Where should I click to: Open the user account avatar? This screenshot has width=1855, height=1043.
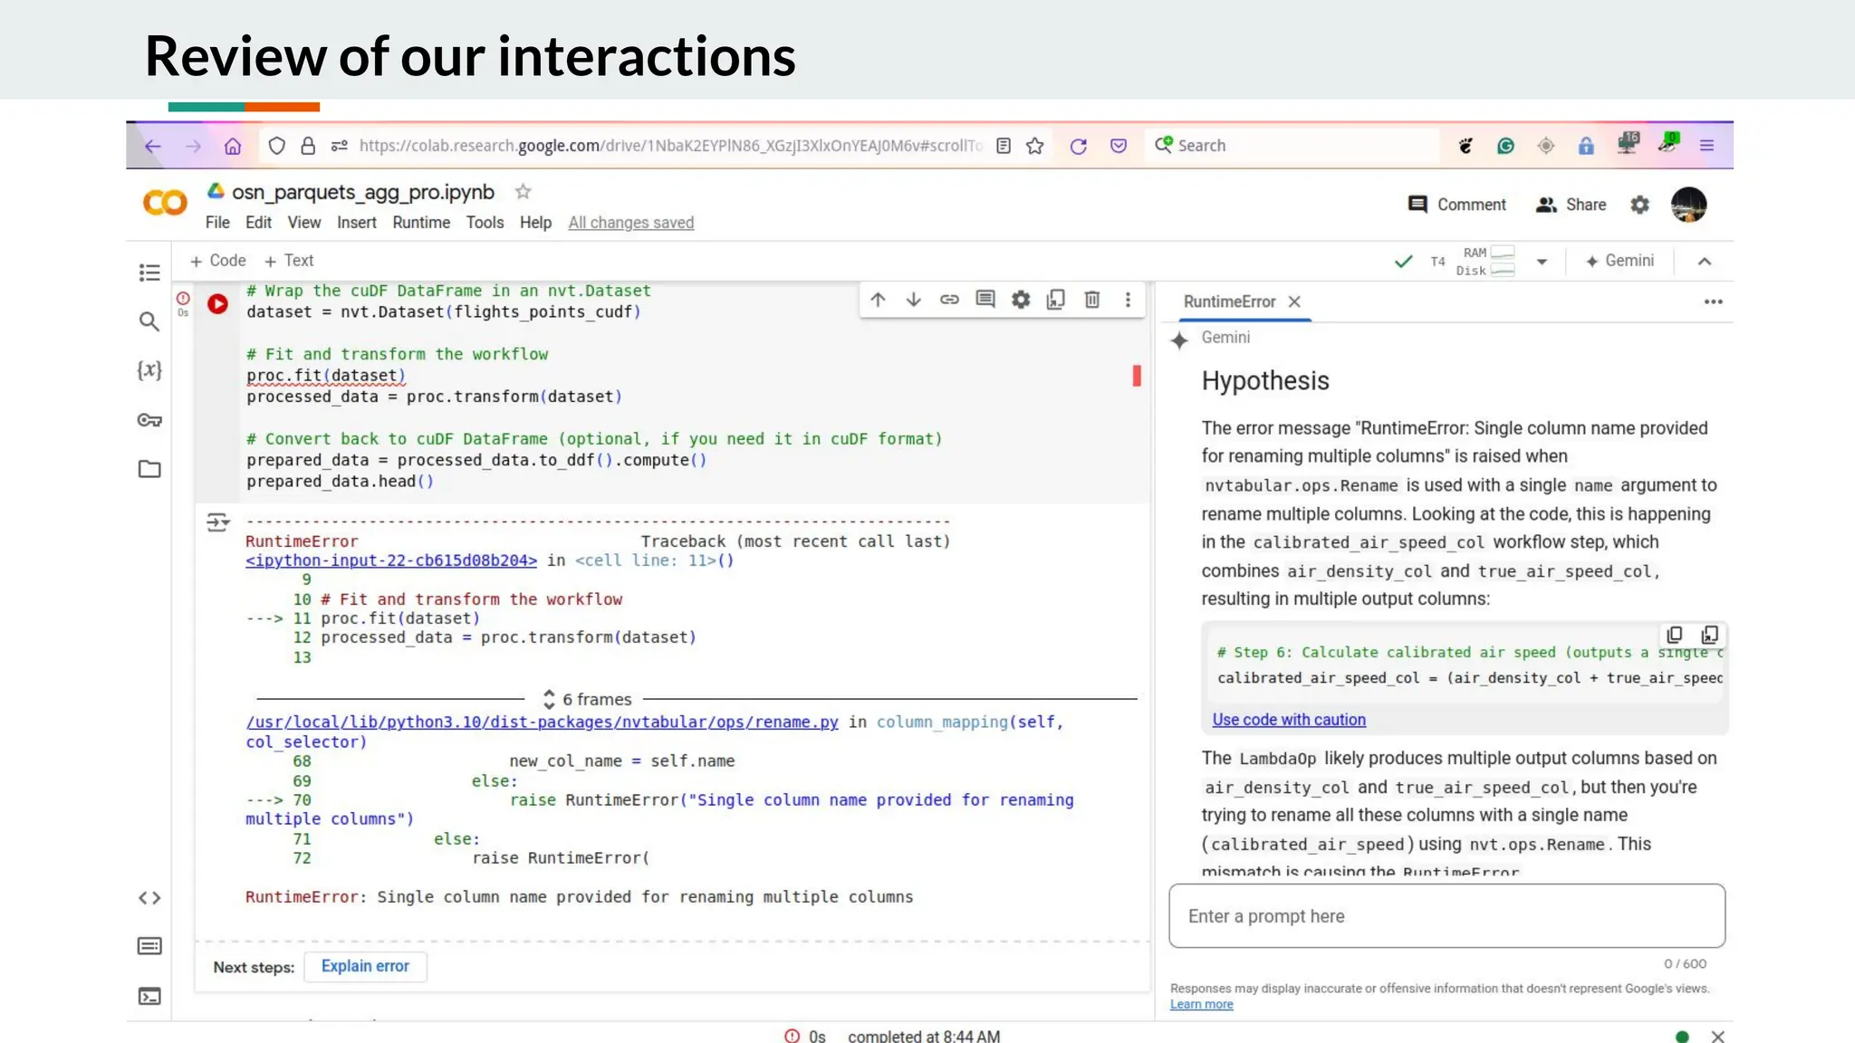point(1689,205)
